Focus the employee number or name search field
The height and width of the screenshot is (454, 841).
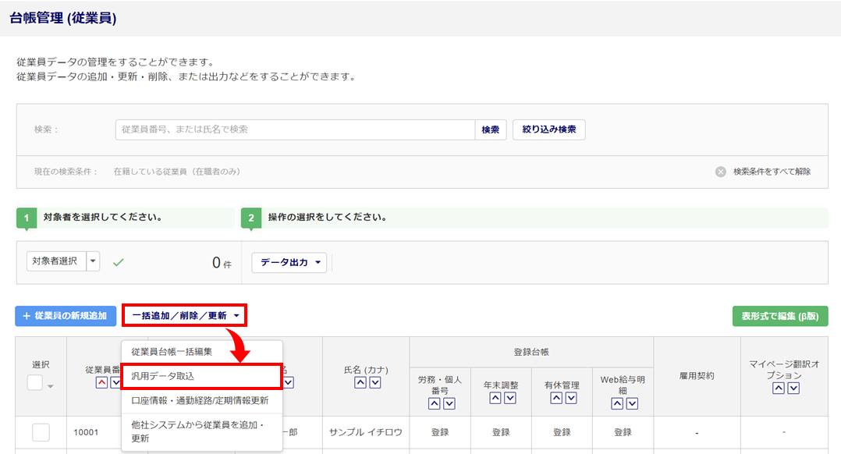pos(295,129)
